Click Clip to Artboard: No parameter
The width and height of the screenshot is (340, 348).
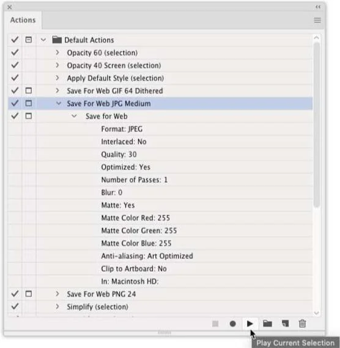pyautogui.click(x=134, y=269)
